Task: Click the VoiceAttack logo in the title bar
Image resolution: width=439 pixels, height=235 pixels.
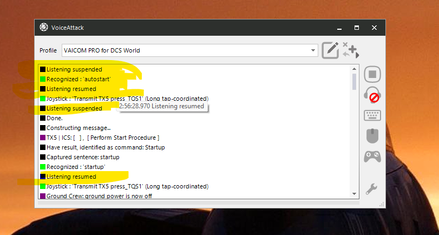Action: 44,27
